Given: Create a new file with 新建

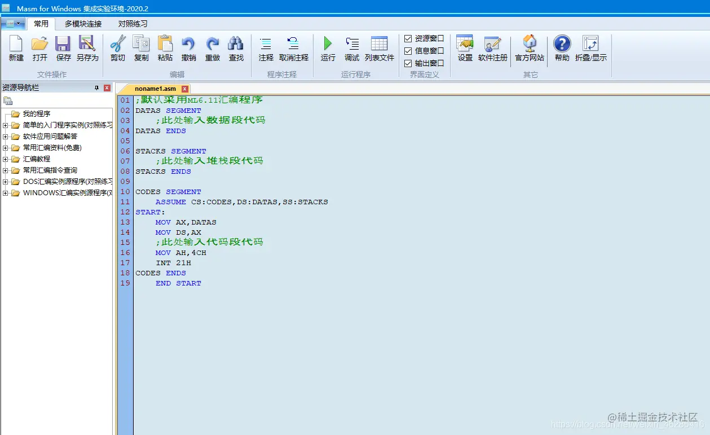Looking at the screenshot, I should [16, 49].
